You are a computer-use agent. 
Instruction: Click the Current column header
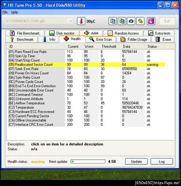[73, 46]
